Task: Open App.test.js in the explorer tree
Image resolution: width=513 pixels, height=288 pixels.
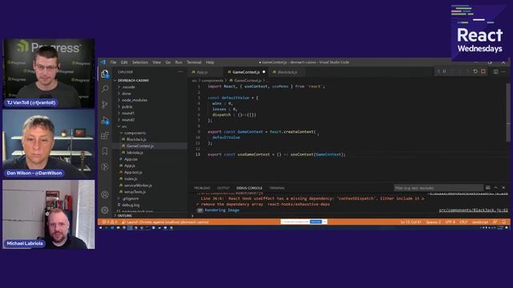Action: coord(149,172)
